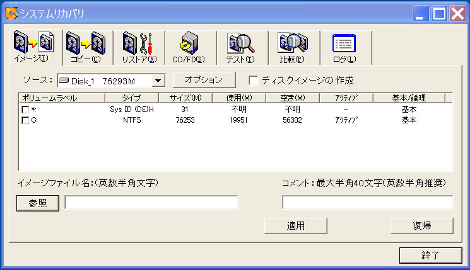The height and width of the screenshot is (270, 470).
Task: Focus the コメント comment input field
Action: (368, 203)
